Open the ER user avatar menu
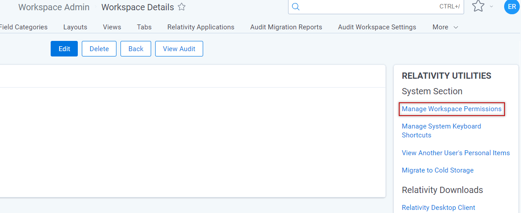The image size is (521, 213). (512, 7)
